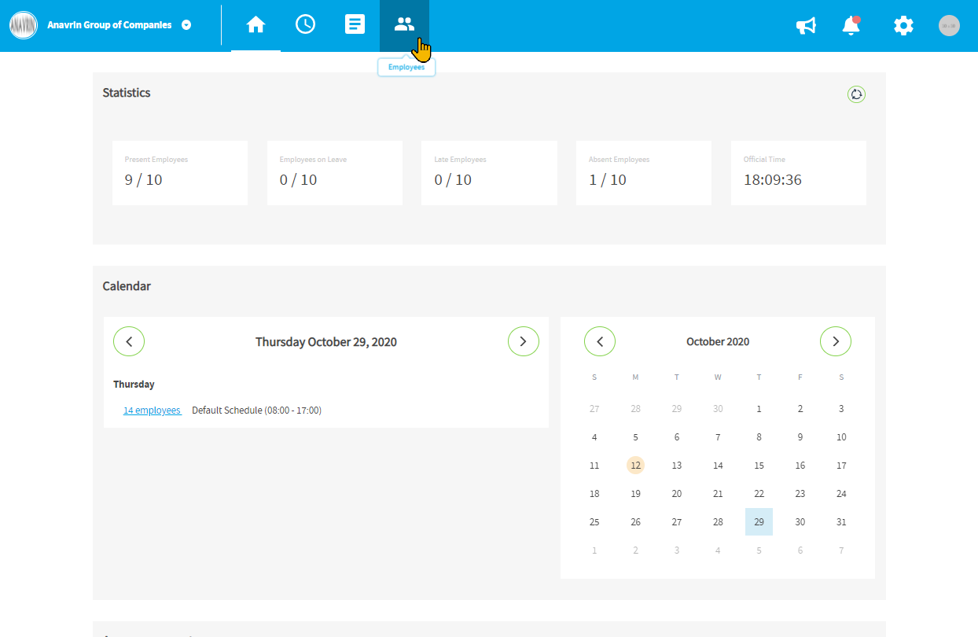Pick October 10 in month grid
This screenshot has width=978, height=637.
coord(841,437)
